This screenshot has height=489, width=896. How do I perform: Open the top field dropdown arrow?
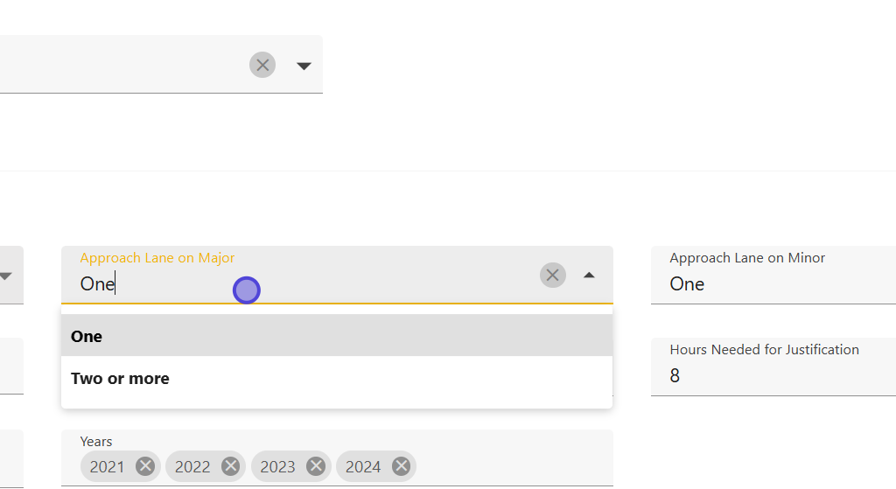(x=304, y=66)
